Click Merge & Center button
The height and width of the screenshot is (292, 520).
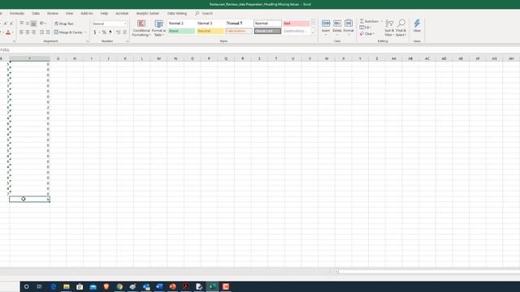(x=68, y=32)
